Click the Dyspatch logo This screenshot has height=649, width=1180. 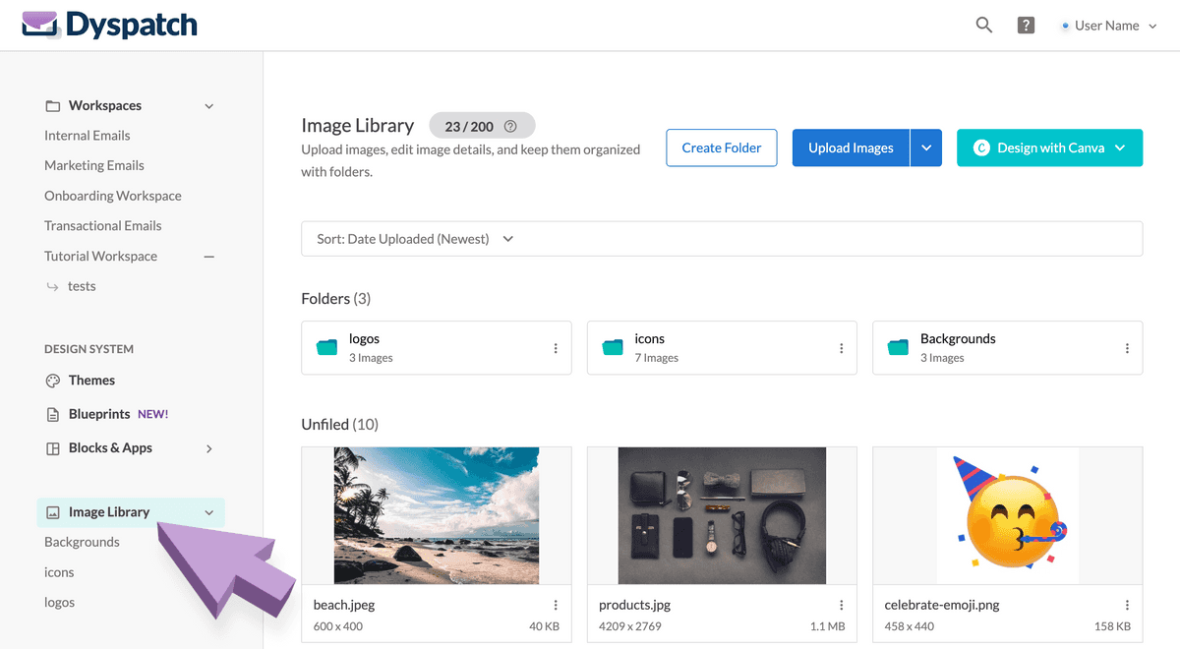tap(109, 25)
